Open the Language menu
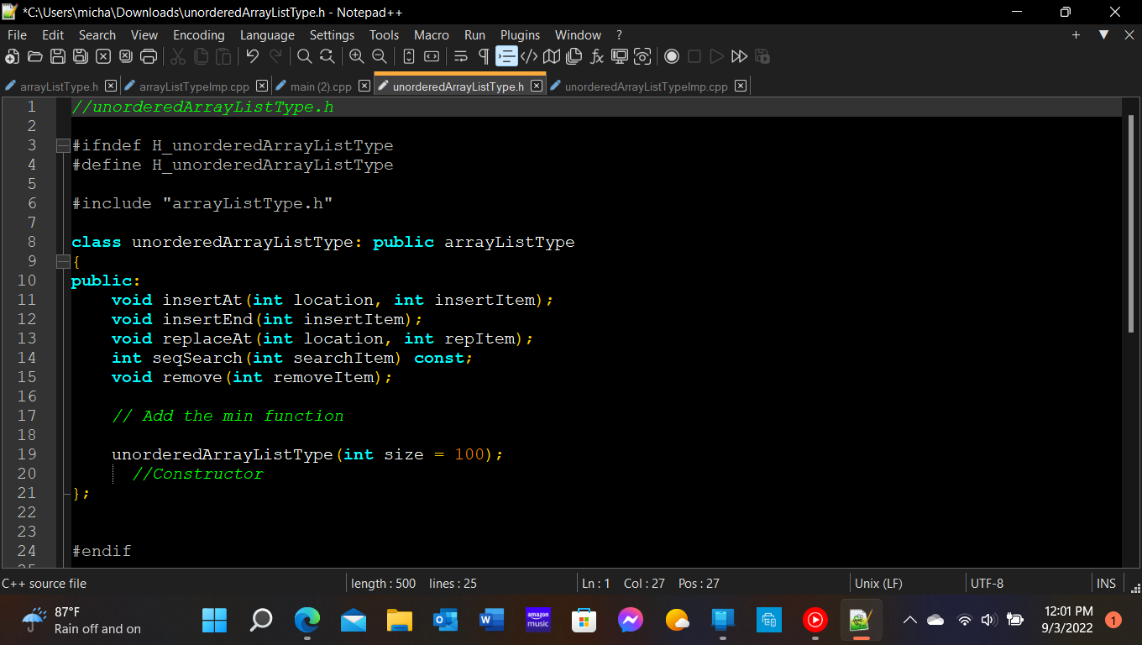The image size is (1142, 645). coord(267,35)
